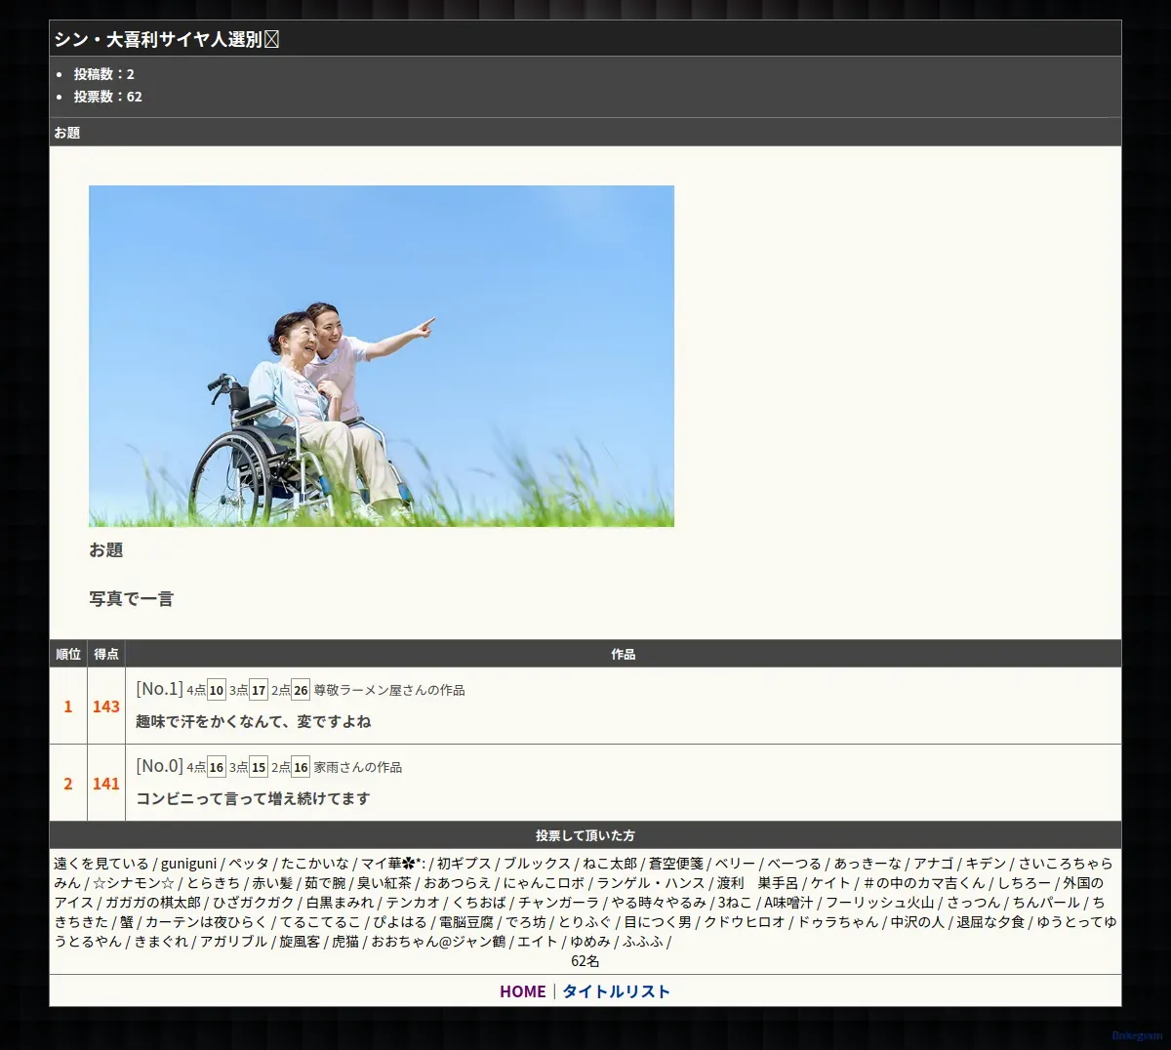Click rank 1 cell
Screen dimensions: 1171x1050
tap(68, 707)
